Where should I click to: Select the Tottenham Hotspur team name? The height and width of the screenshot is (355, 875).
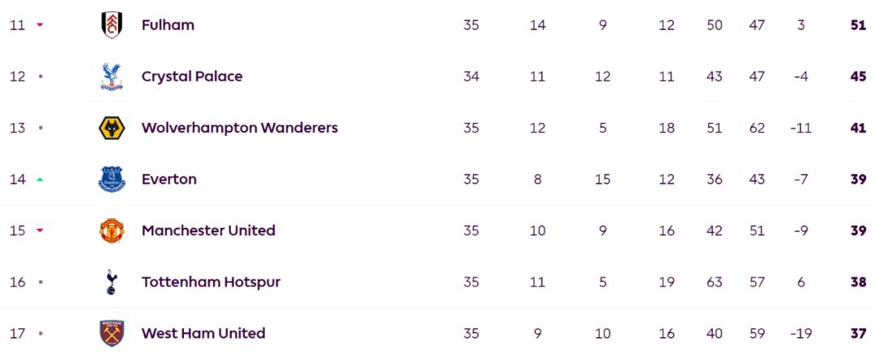tap(211, 282)
